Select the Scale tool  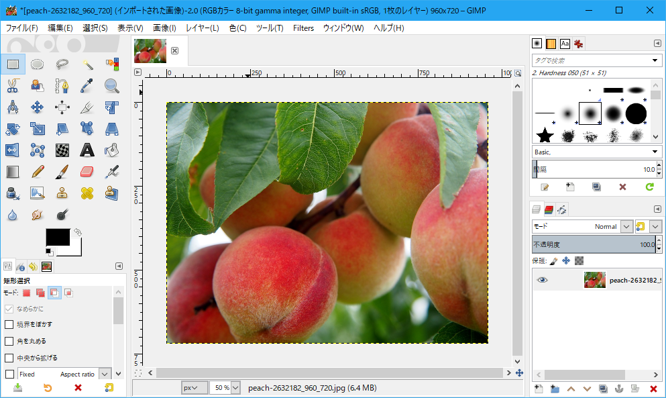38,128
